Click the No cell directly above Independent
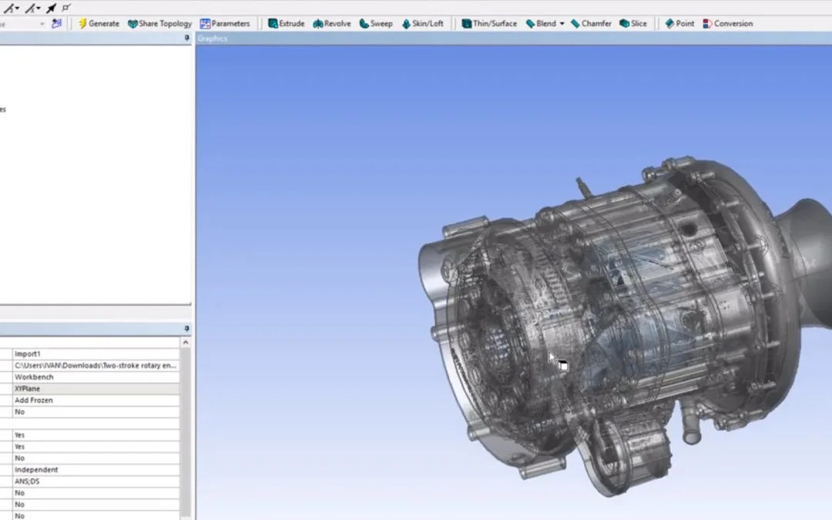The width and height of the screenshot is (832, 520). tap(96, 458)
